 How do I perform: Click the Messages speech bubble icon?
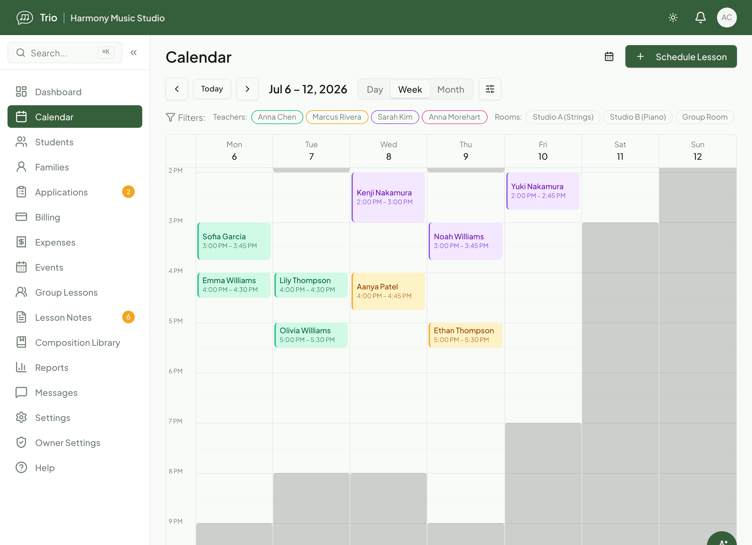point(21,392)
